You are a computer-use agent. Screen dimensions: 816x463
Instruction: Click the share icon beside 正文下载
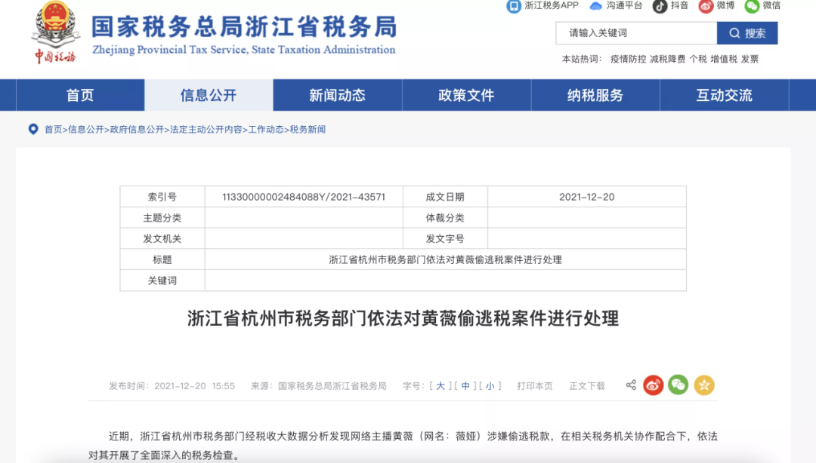coord(631,385)
